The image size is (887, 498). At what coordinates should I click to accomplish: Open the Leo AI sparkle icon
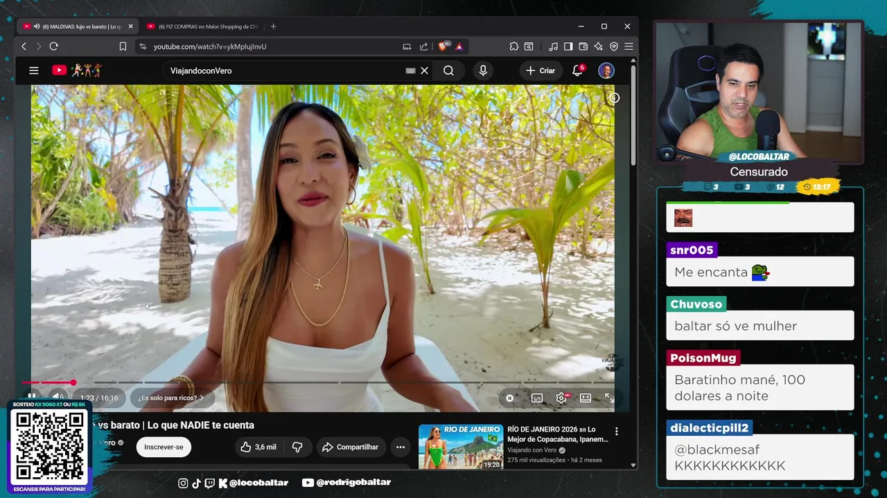[598, 46]
